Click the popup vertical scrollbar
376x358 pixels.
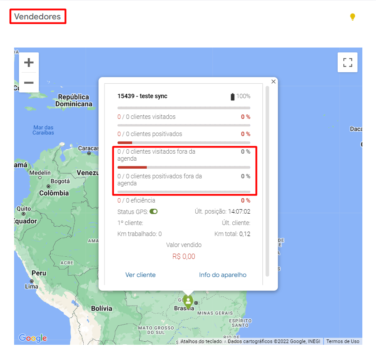click(x=267, y=181)
